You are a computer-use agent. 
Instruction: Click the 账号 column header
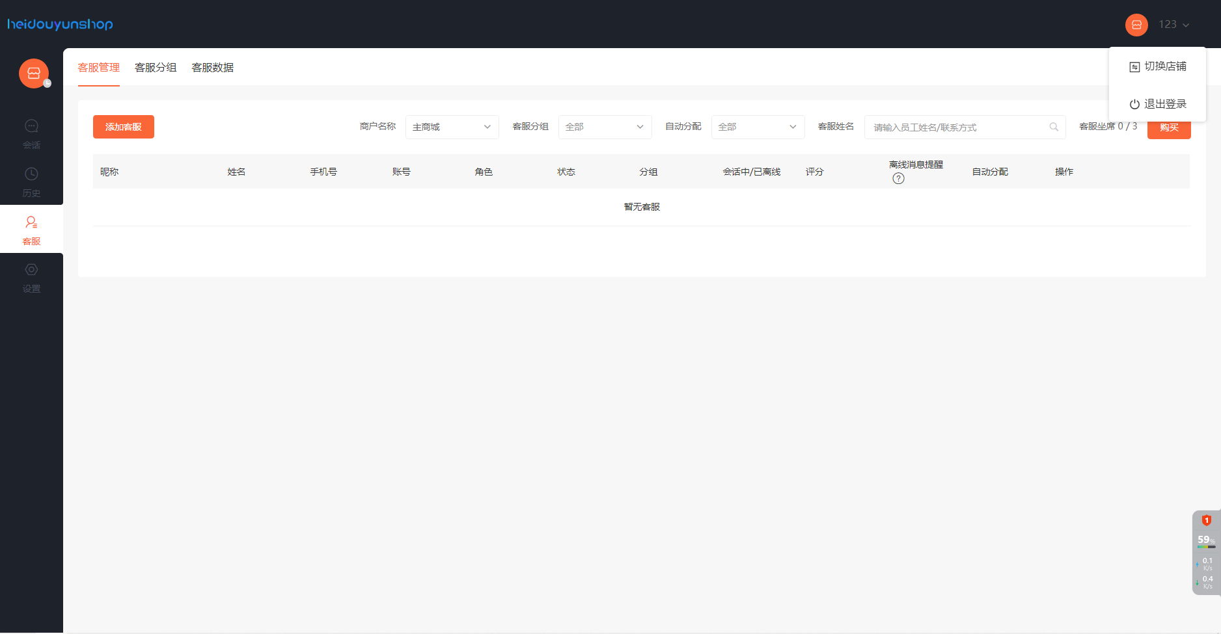click(x=402, y=172)
